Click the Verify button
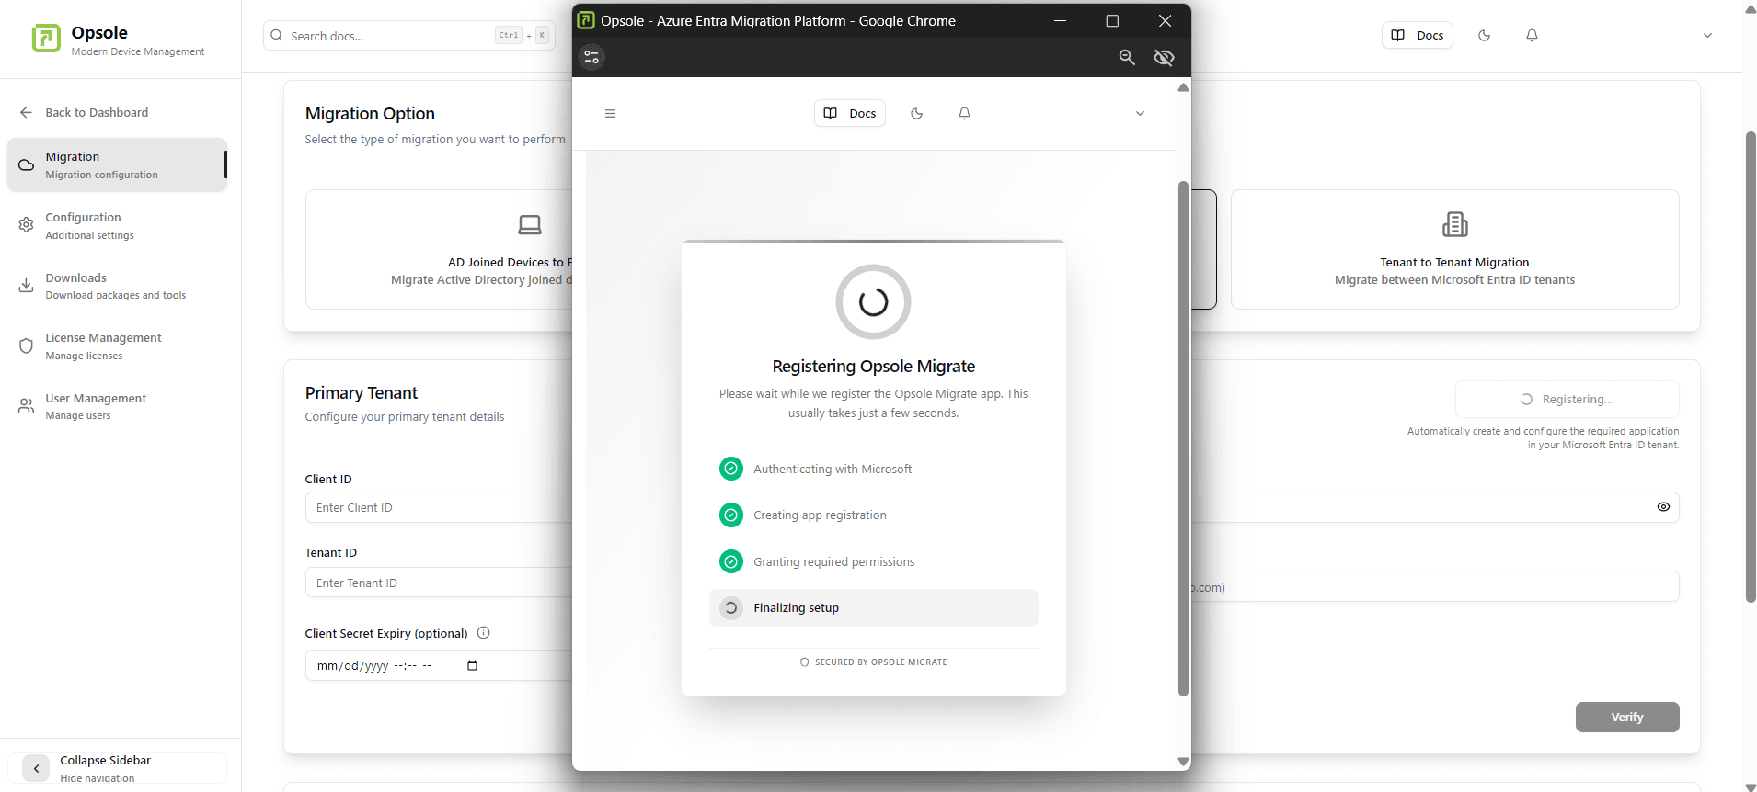 (1627, 718)
